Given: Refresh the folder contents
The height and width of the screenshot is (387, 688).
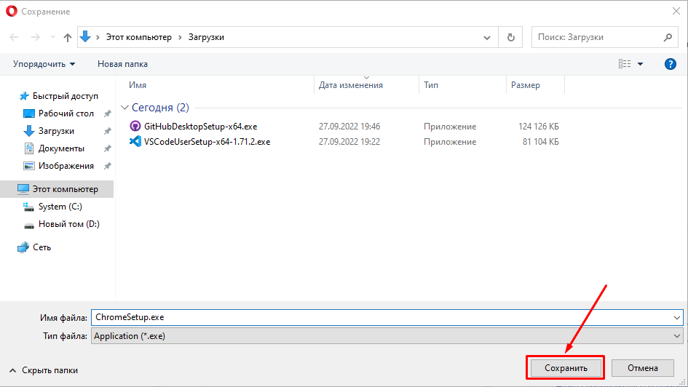Looking at the screenshot, I should 511,38.
